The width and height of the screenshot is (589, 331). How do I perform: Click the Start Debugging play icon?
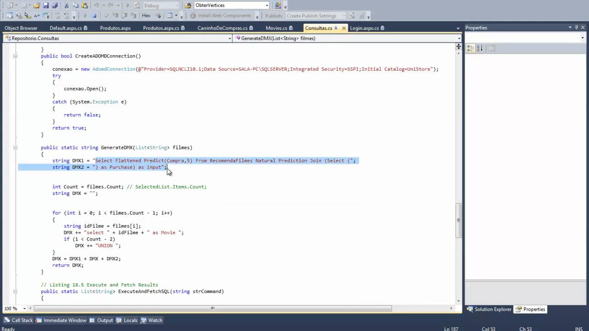[127, 6]
